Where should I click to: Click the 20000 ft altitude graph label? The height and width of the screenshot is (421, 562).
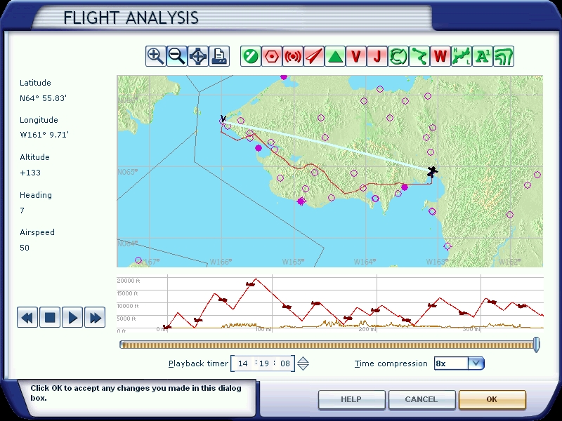click(x=129, y=281)
